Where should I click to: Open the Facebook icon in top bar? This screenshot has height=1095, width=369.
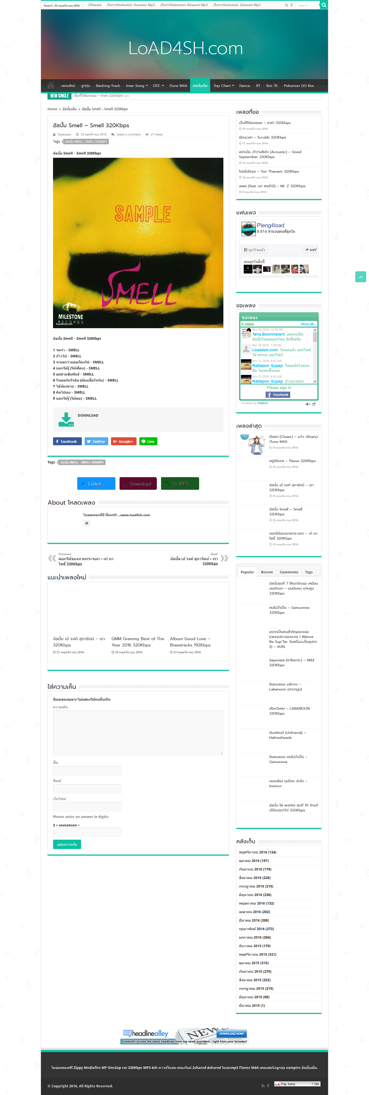292,5
